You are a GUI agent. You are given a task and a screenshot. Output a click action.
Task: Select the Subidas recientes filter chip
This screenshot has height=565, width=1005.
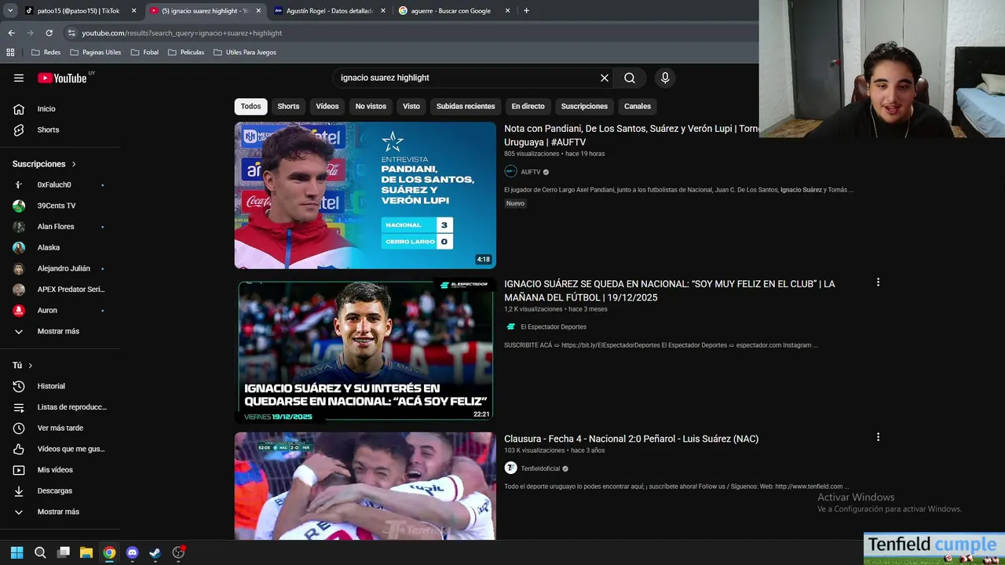[466, 106]
